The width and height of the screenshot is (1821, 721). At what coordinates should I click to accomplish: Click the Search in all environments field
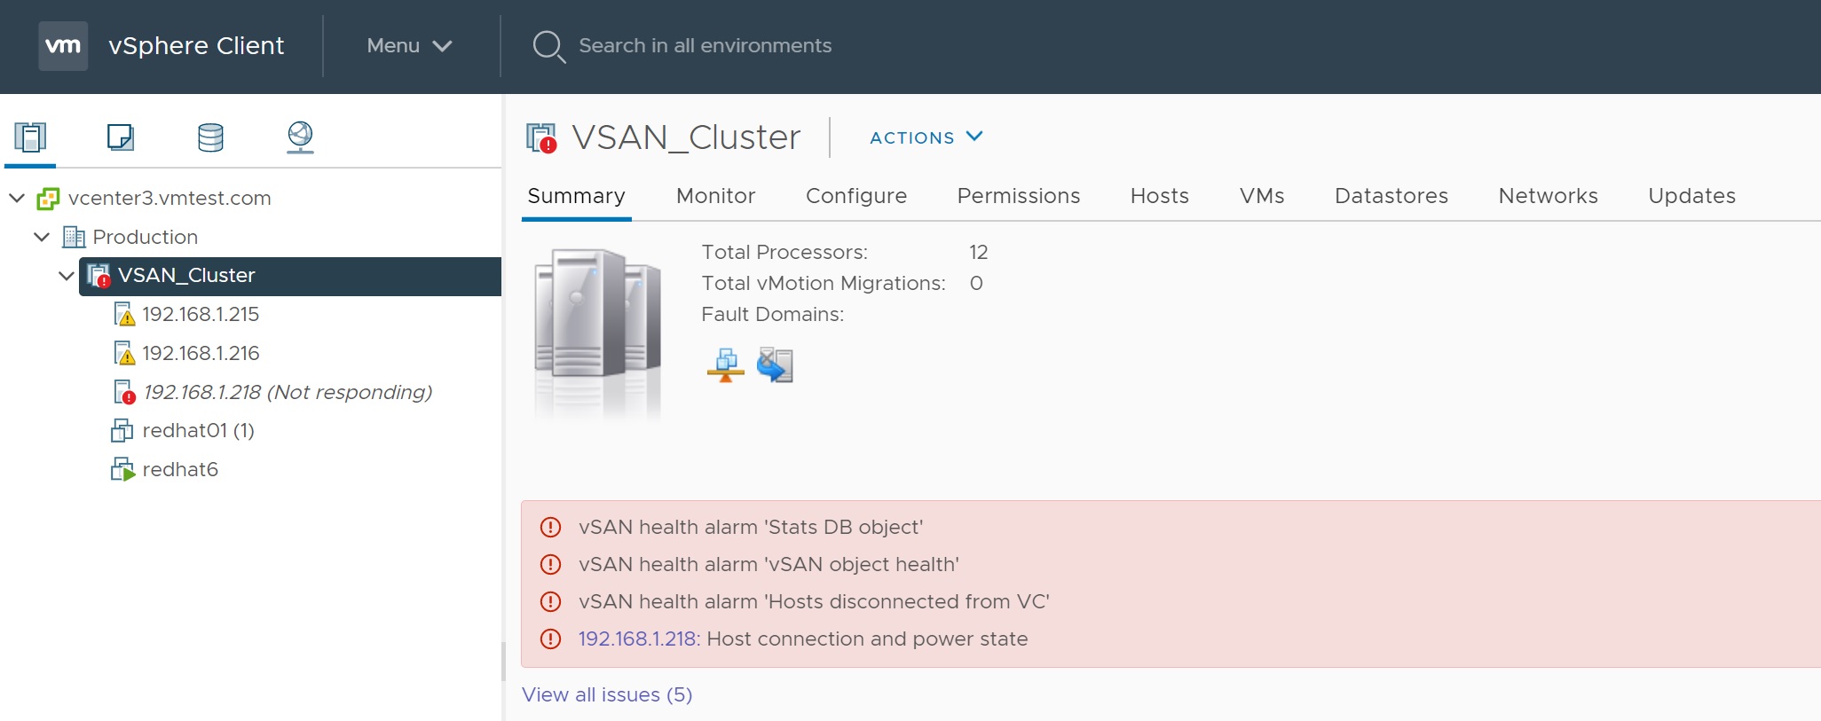[705, 46]
